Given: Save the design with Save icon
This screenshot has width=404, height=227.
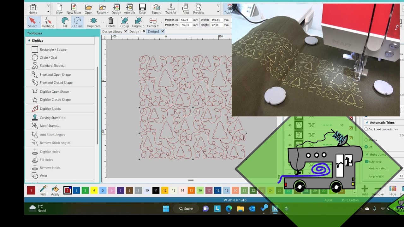Looking at the screenshot, I should point(142,9).
